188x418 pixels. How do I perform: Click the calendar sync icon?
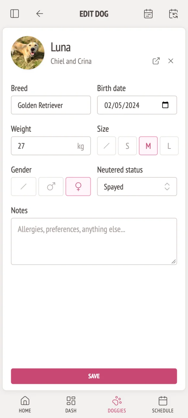(173, 14)
